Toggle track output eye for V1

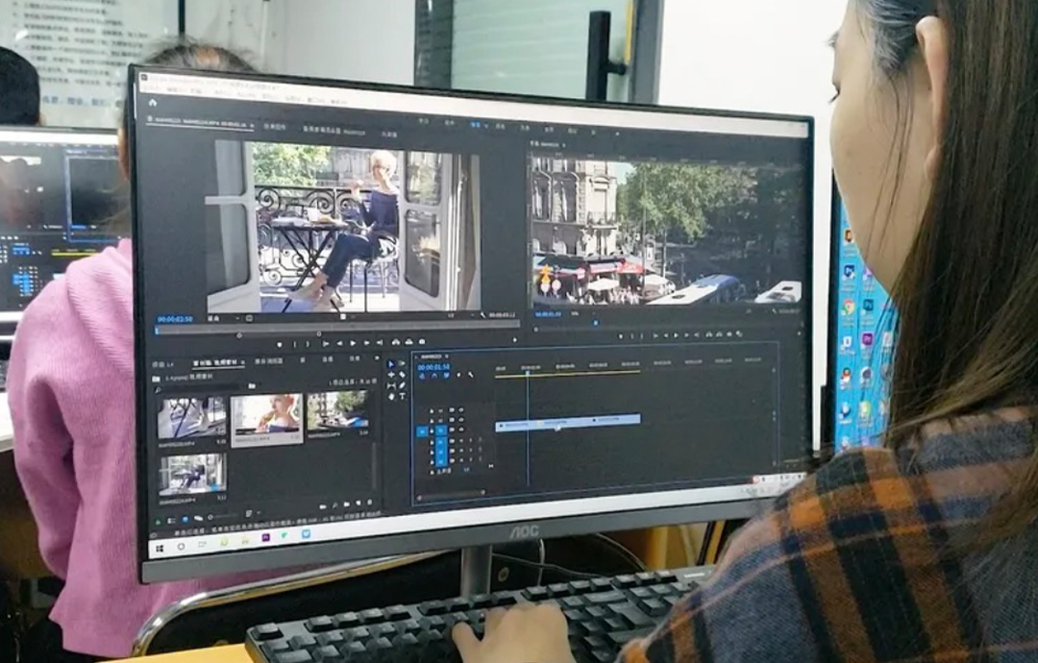pyautogui.click(x=460, y=430)
